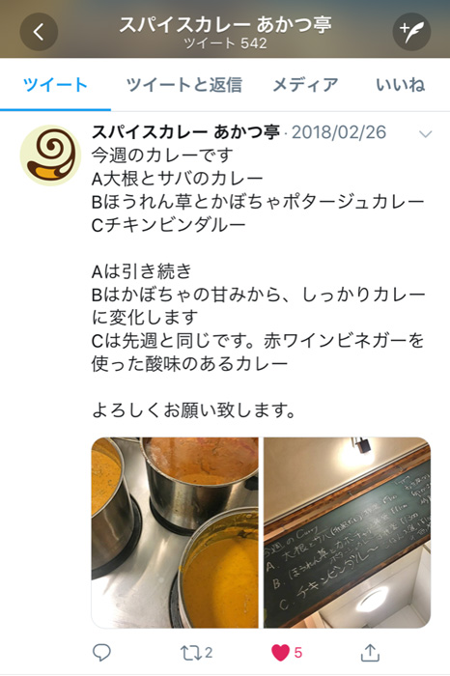Tap the あかつ亭 swirl profile avatar

[x=50, y=155]
